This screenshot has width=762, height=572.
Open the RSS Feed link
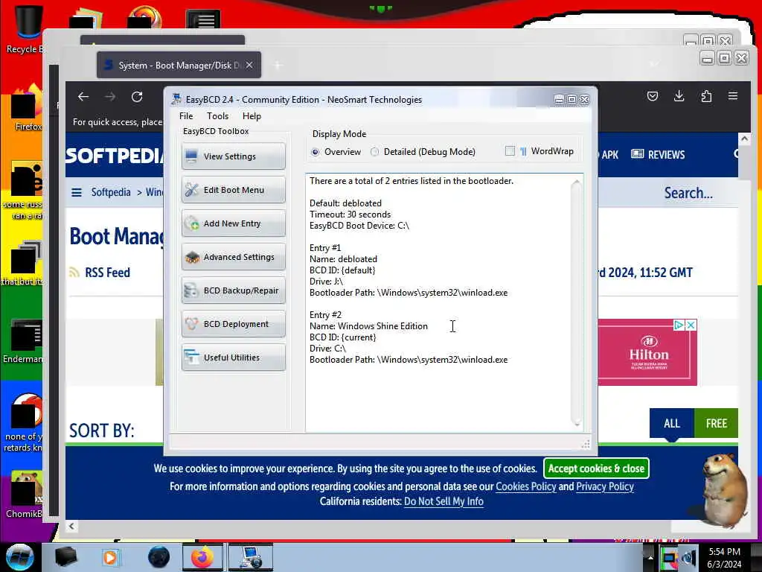107,273
